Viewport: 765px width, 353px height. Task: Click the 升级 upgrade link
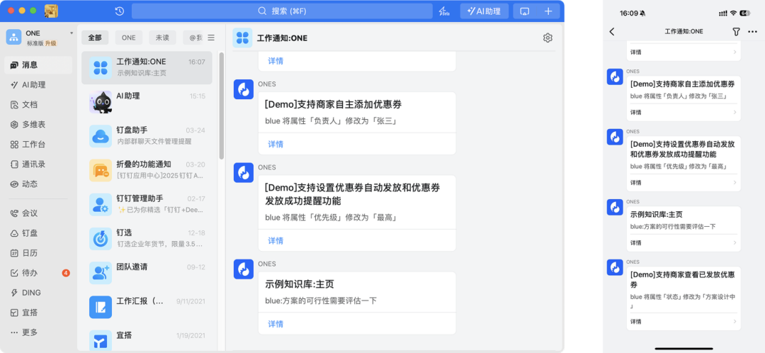click(x=51, y=43)
